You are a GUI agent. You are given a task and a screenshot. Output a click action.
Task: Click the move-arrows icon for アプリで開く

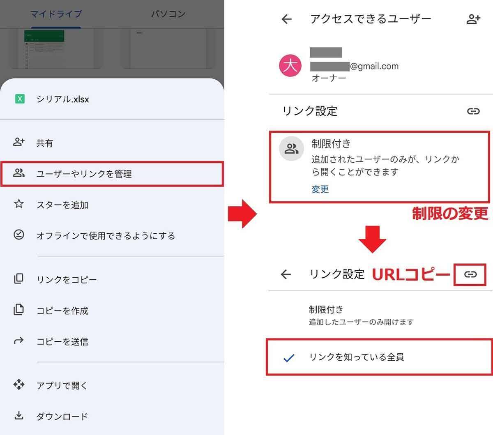coord(19,384)
